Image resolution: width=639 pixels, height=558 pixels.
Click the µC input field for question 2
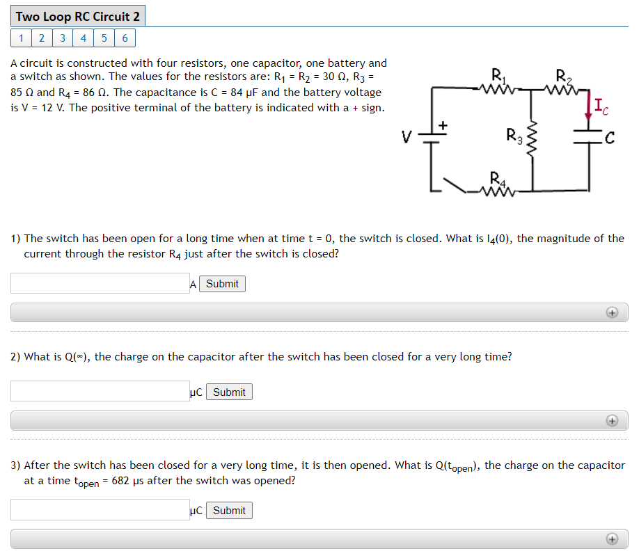(x=100, y=391)
